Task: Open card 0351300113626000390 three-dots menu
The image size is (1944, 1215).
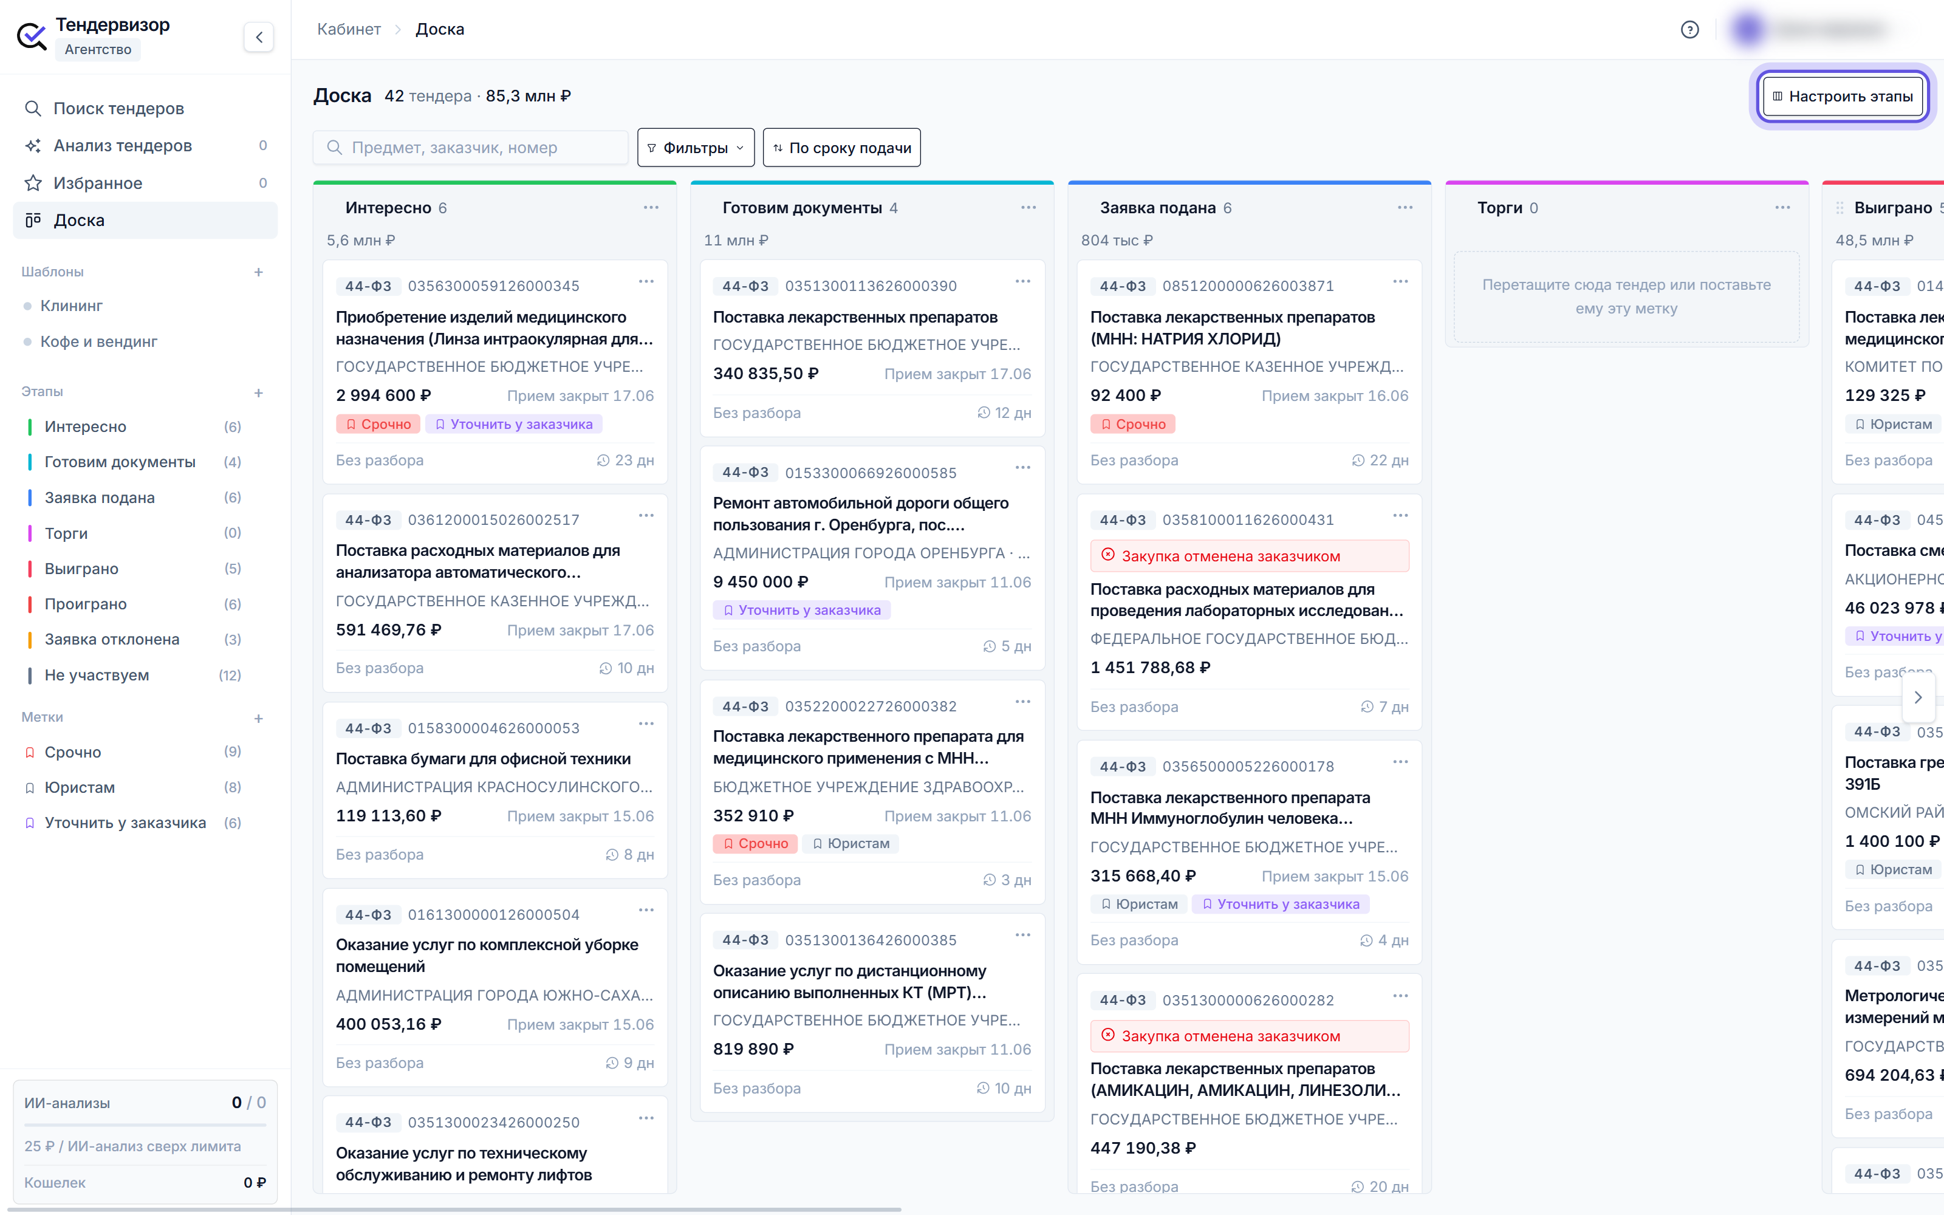Action: pos(1022,282)
